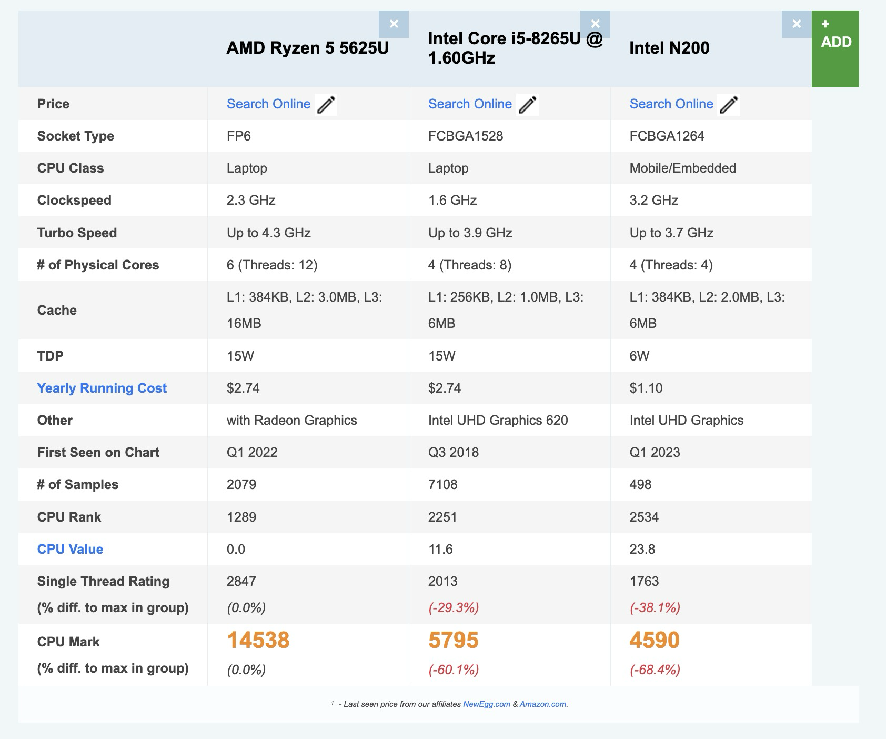The image size is (886, 739).
Task: Click the CPU Rank value 2534
Action: pos(644,517)
